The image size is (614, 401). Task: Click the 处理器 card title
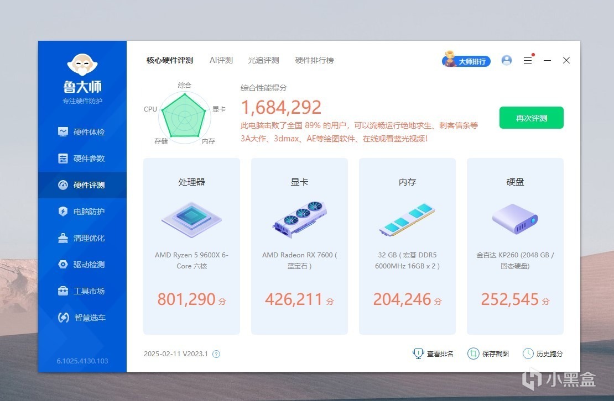pyautogui.click(x=191, y=182)
